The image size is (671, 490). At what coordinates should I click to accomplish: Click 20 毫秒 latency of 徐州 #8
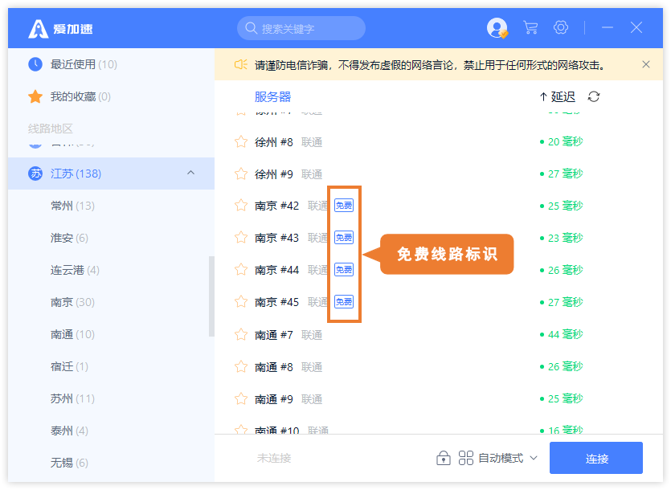pos(562,141)
